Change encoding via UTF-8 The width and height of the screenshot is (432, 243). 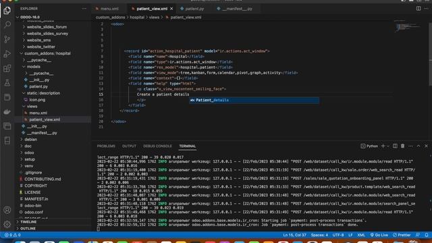[338, 235]
